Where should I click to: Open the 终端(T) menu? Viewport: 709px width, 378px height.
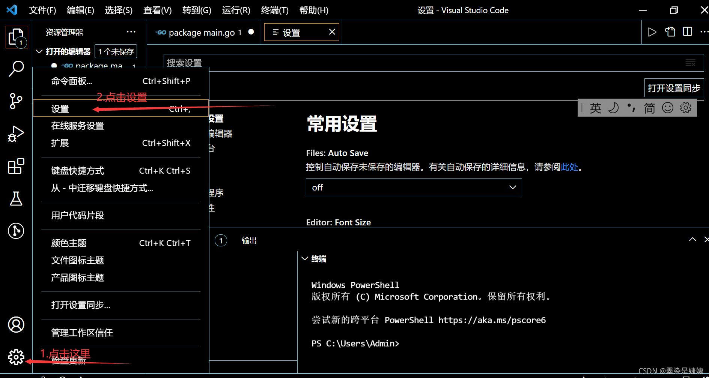point(275,10)
